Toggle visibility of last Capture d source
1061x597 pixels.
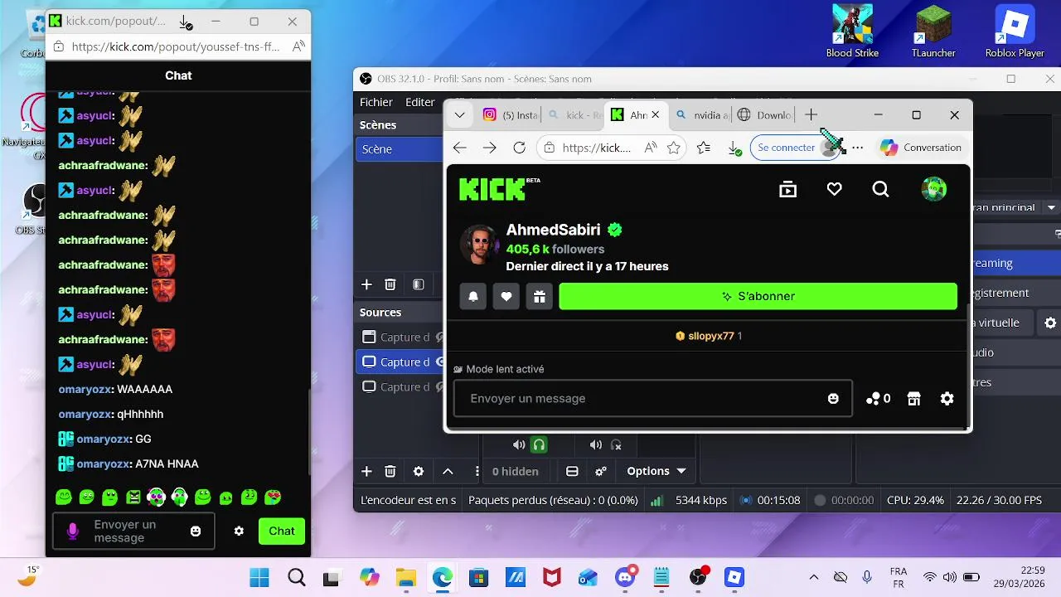click(x=440, y=386)
